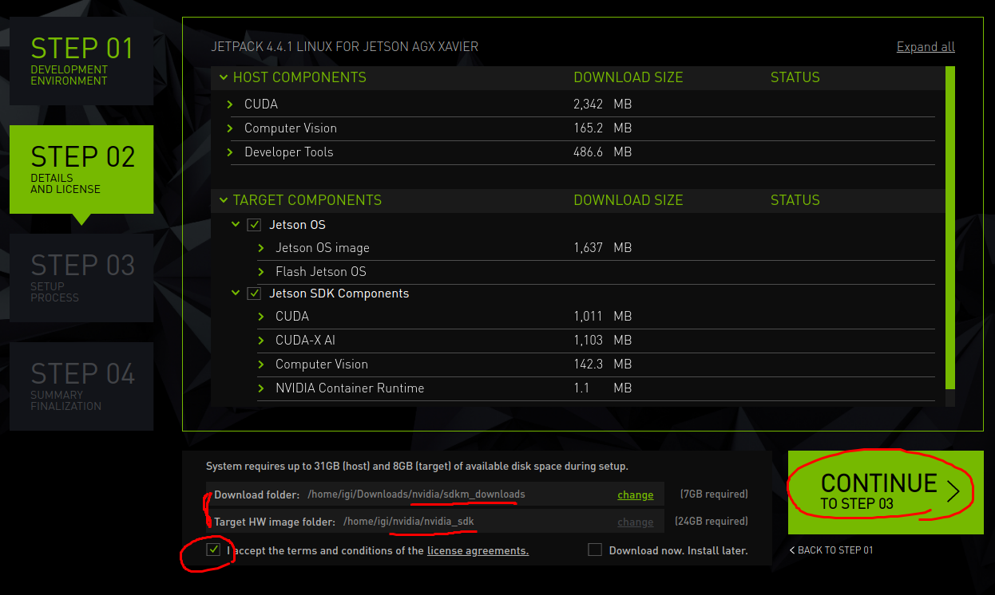
Task: Expand the Flash Jetson OS row
Action: 261,272
